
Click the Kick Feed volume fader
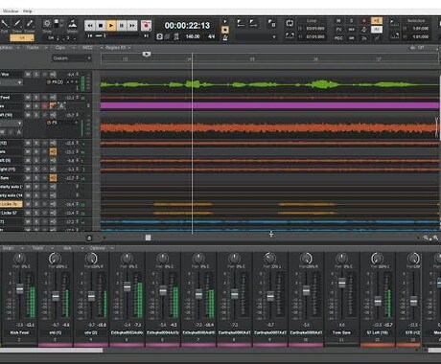[20, 289]
